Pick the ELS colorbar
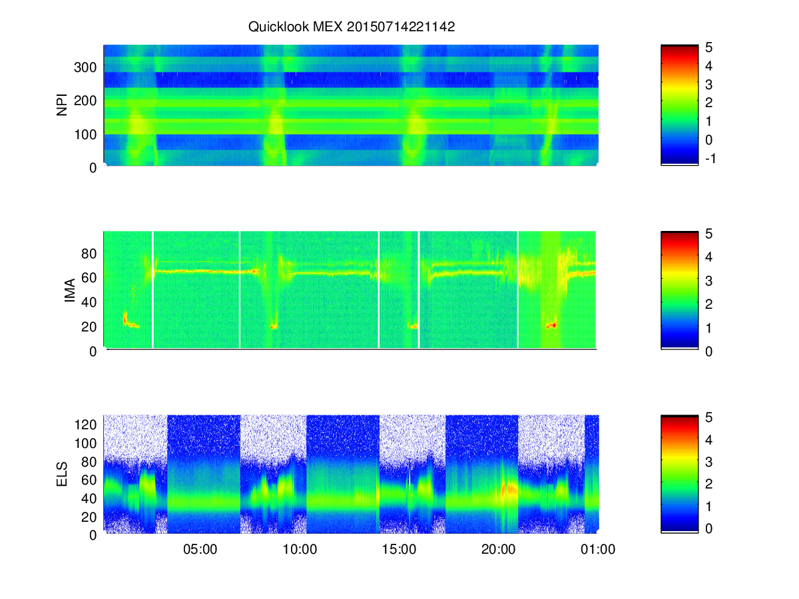This screenshot has height=599, width=799. pos(679,474)
